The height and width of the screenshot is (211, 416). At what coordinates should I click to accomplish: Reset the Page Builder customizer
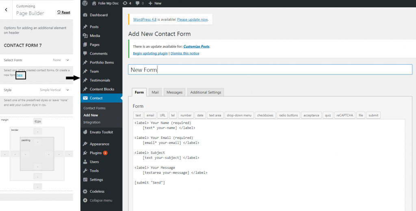pyautogui.click(x=64, y=12)
